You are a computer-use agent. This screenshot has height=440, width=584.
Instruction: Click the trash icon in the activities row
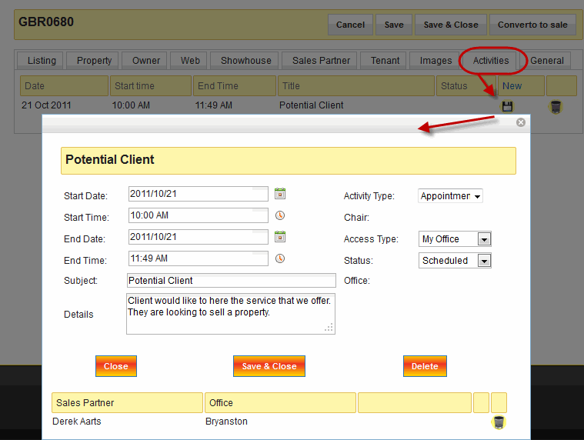click(556, 107)
